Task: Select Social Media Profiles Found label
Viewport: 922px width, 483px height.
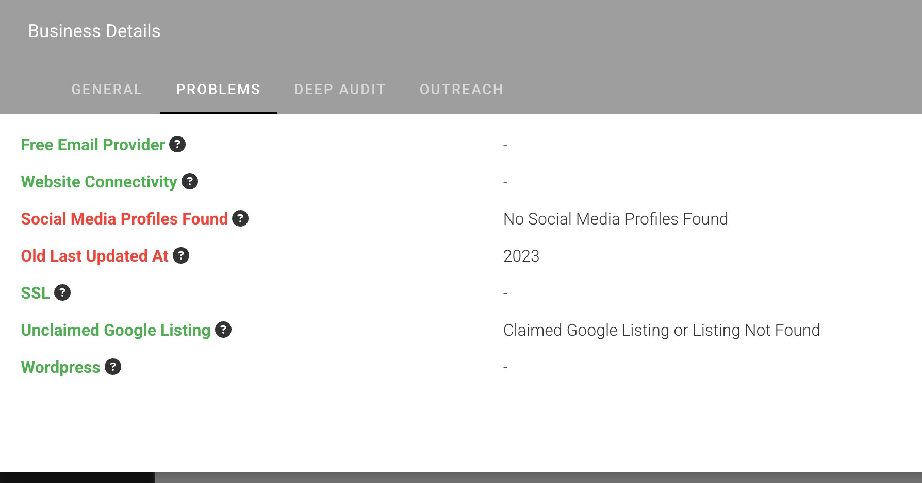Action: pos(124,219)
